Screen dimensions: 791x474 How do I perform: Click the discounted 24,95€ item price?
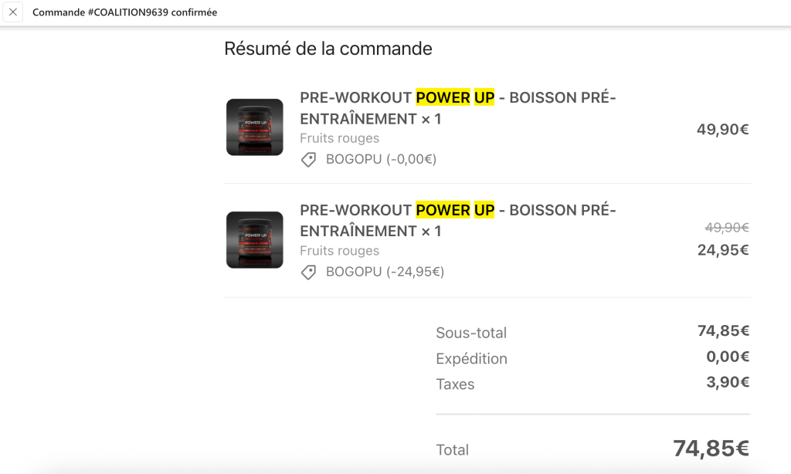pyautogui.click(x=722, y=250)
